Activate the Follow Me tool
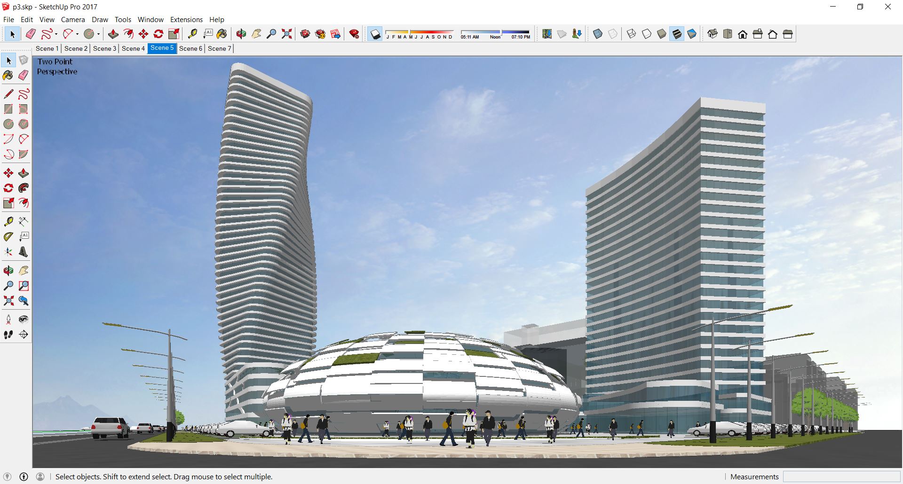This screenshot has width=903, height=484. [24, 188]
